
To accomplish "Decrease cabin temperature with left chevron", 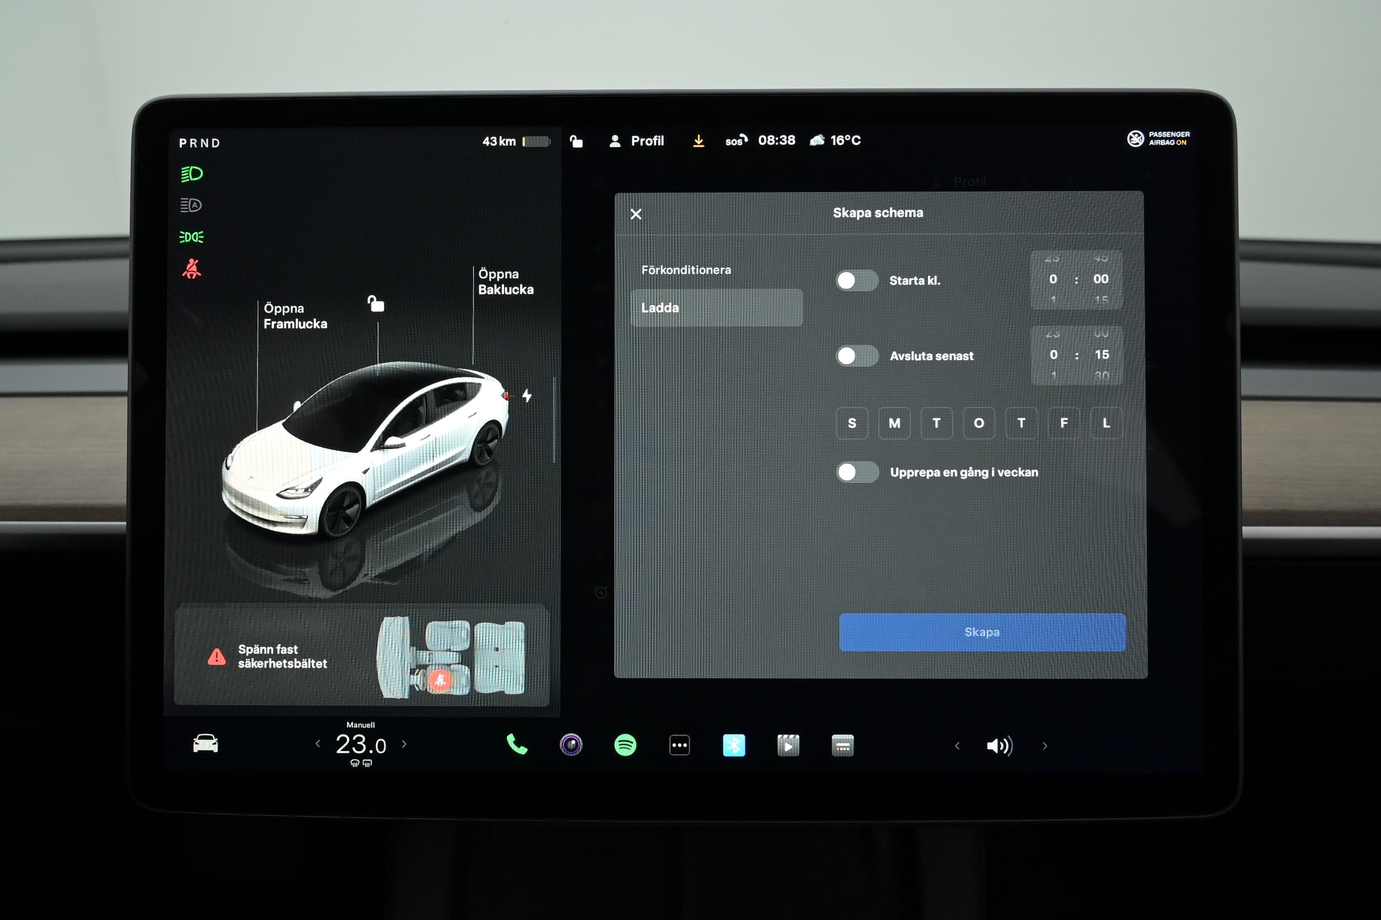I will [318, 744].
